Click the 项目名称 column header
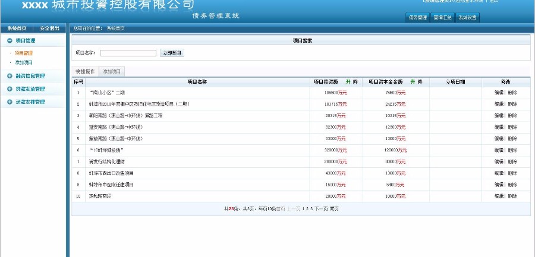535x257 pixels. coord(197,82)
